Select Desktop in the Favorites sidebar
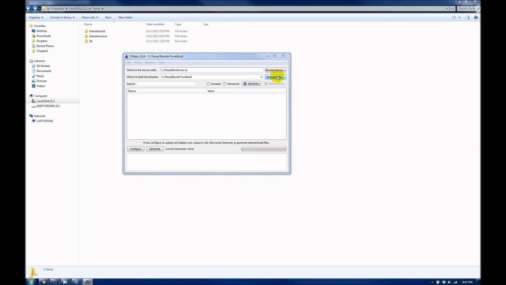506x285 pixels. coord(42,31)
